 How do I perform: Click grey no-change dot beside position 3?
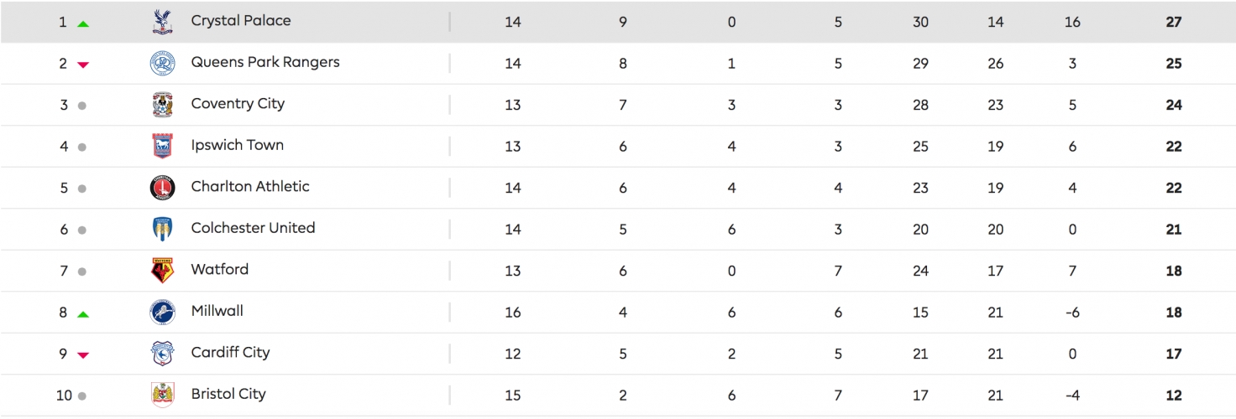(82, 106)
